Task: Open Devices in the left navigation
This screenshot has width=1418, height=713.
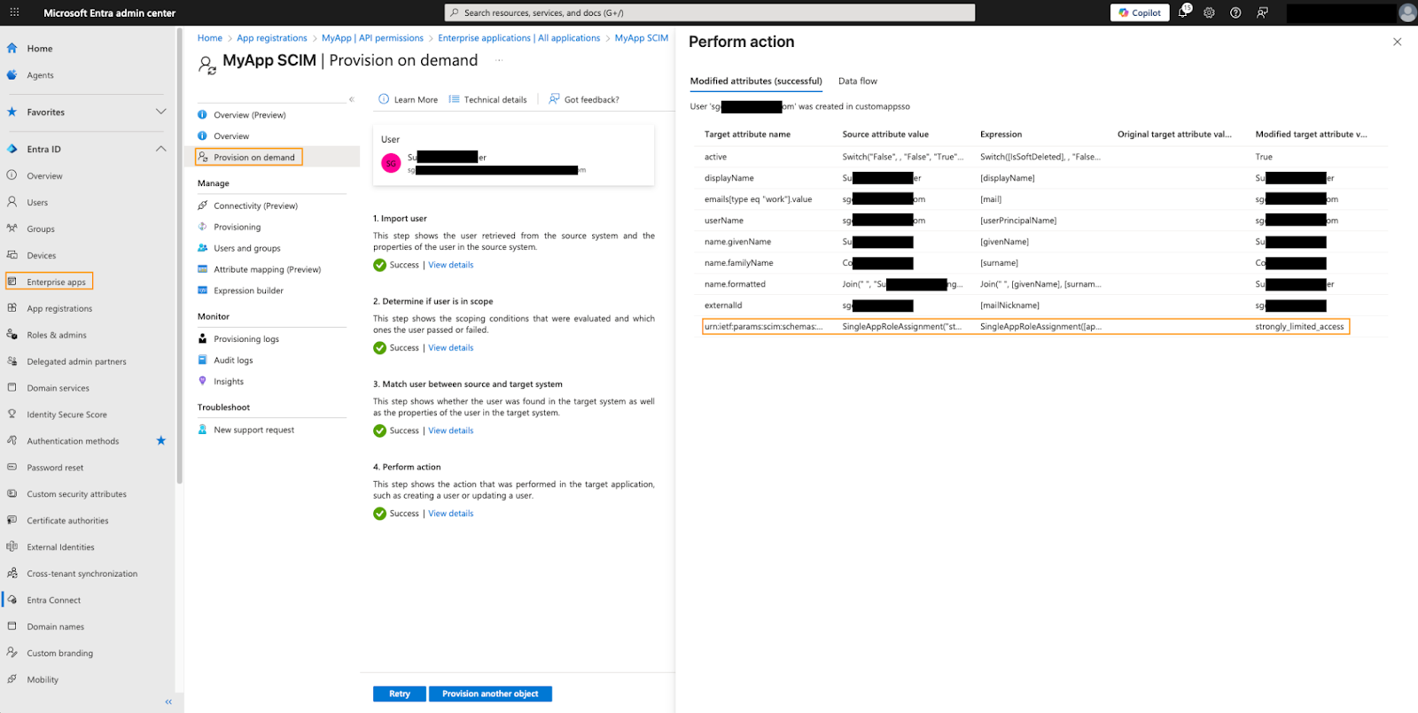Action: [41, 256]
